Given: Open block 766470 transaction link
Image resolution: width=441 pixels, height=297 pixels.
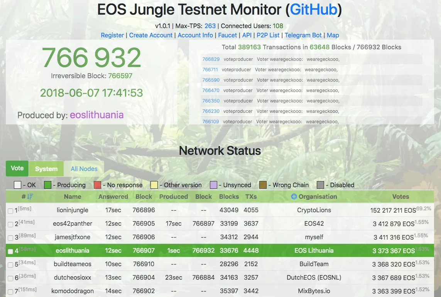Looking at the screenshot, I should [211, 91].
